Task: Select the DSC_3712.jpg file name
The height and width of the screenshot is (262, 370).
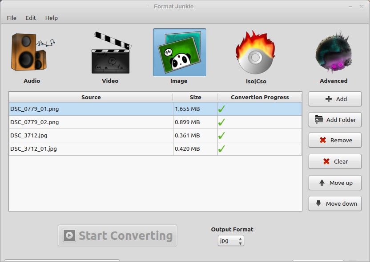Action: (x=29, y=136)
